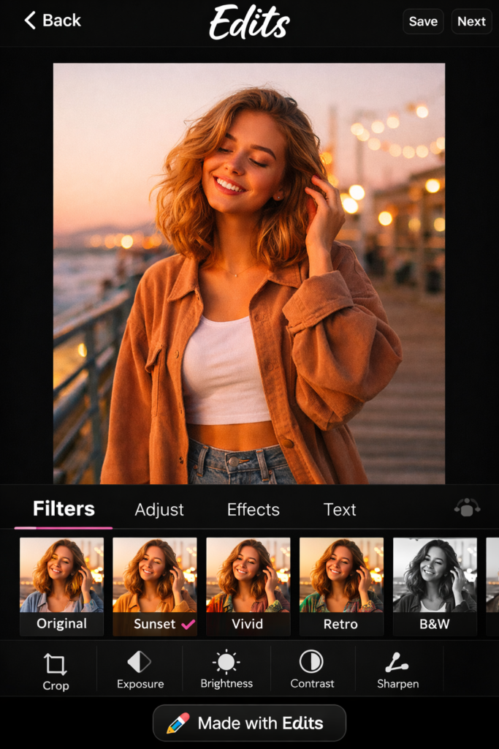Tap the Made with Edits badge
The height and width of the screenshot is (749, 499).
249,723
